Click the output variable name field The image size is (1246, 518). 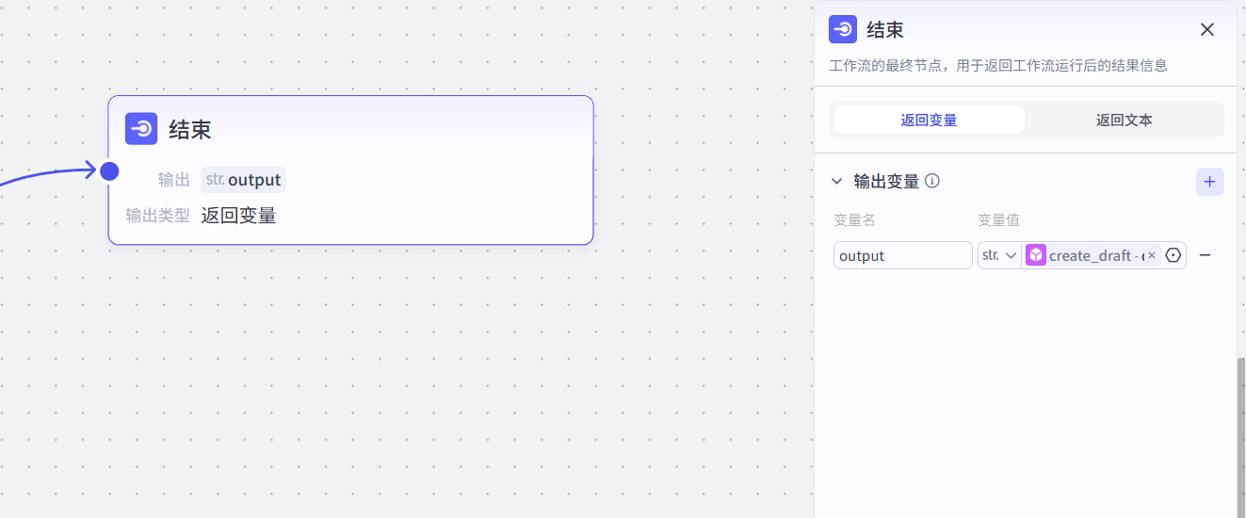pos(902,255)
